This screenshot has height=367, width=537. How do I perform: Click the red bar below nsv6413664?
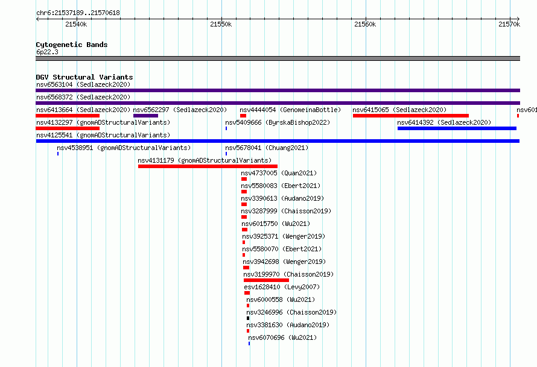pos(68,116)
